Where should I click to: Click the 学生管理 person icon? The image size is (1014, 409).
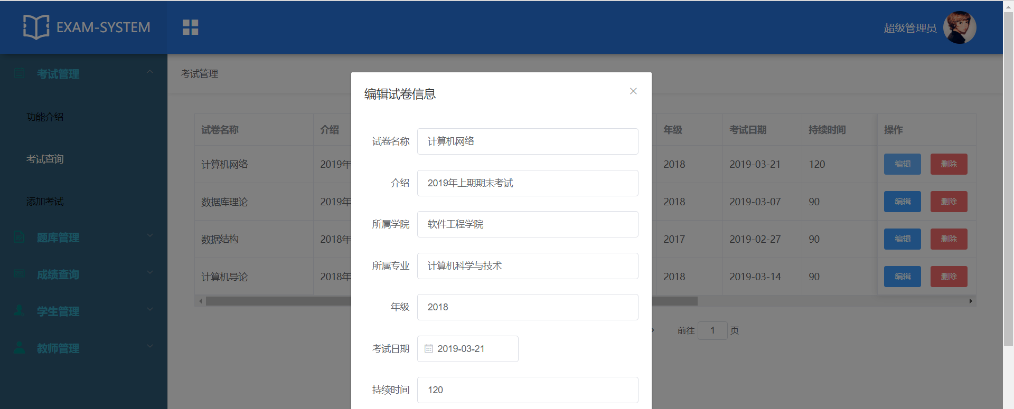(20, 311)
